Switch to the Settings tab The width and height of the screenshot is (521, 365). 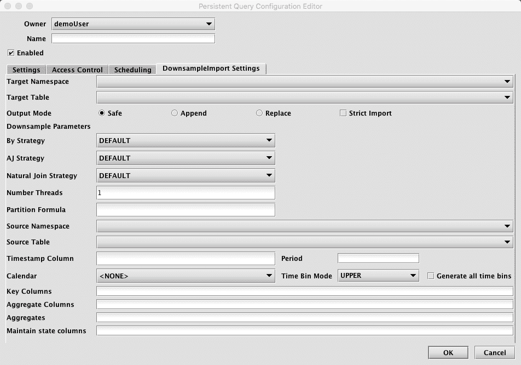point(26,70)
